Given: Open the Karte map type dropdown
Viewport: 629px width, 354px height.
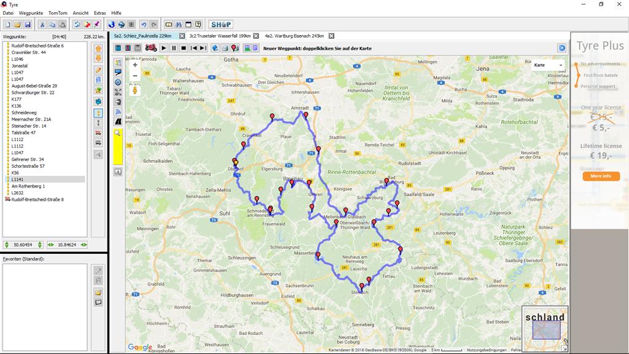Looking at the screenshot, I should coord(548,65).
